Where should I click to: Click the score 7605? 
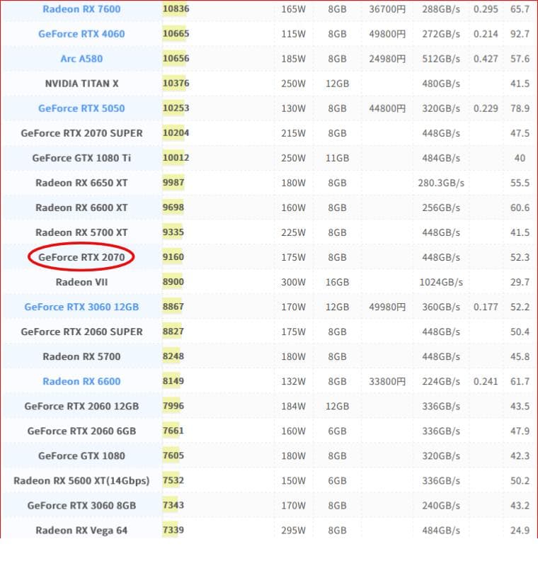pos(173,455)
